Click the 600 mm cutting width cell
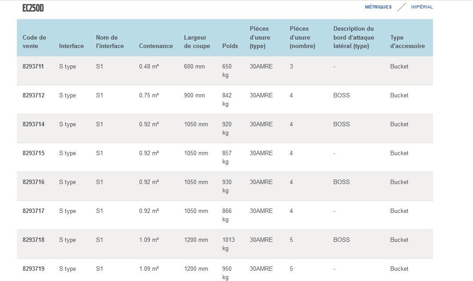473x281 pixels. (x=194, y=67)
